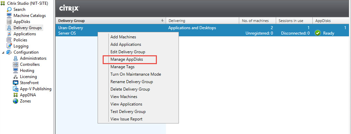Click the Policies document icon
This screenshot has height=134, width=351.
click(x=9, y=40)
